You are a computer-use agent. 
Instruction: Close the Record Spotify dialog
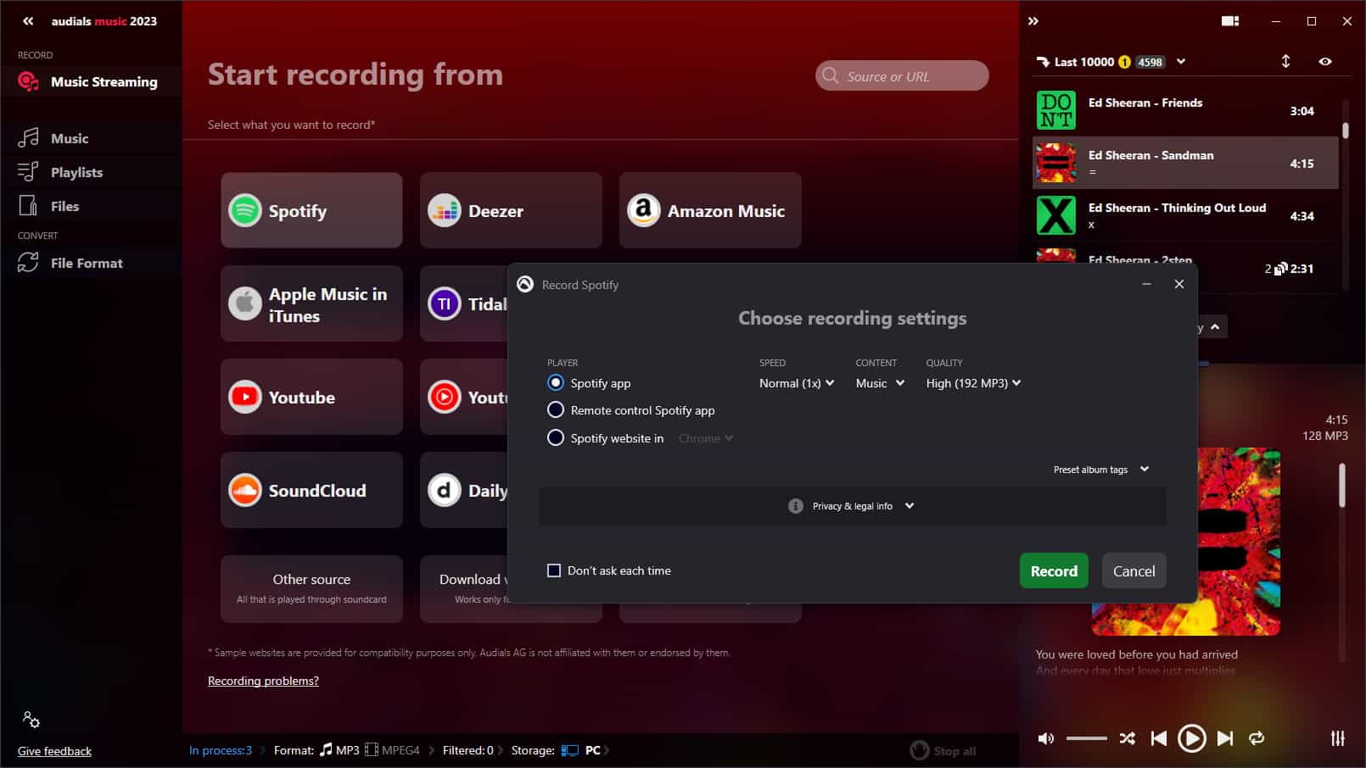click(1178, 284)
